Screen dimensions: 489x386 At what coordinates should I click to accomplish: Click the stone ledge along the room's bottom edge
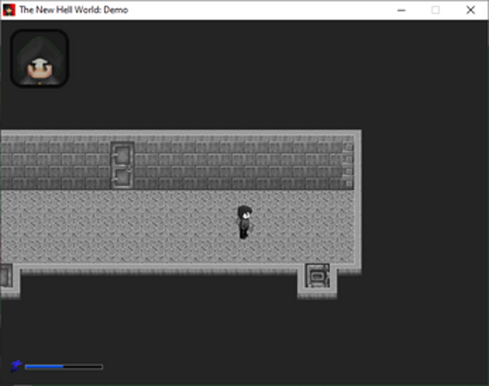click(159, 268)
